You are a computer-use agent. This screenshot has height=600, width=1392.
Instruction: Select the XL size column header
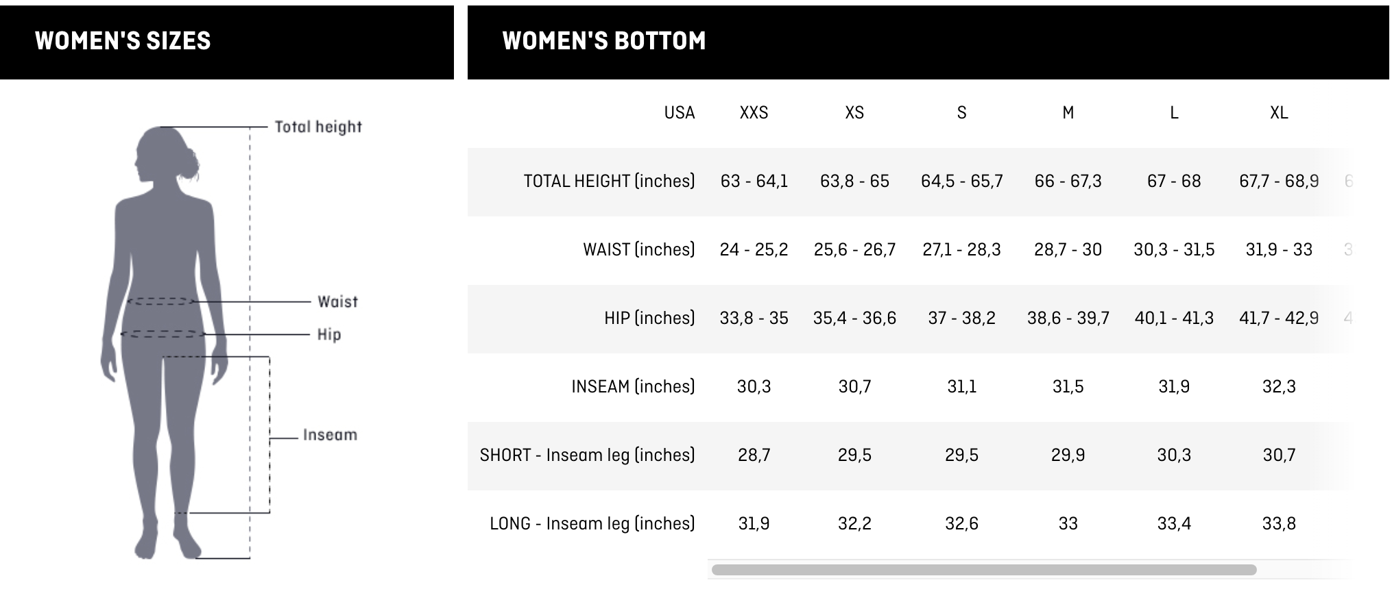1279,113
